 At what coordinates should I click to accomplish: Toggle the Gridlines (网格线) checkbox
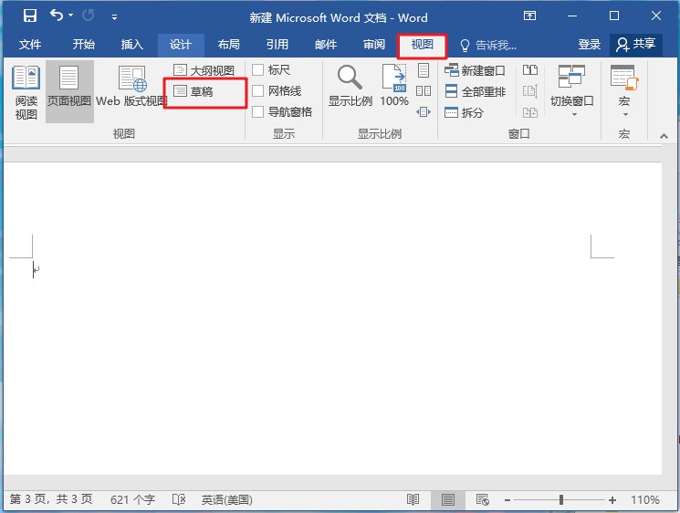[x=258, y=91]
